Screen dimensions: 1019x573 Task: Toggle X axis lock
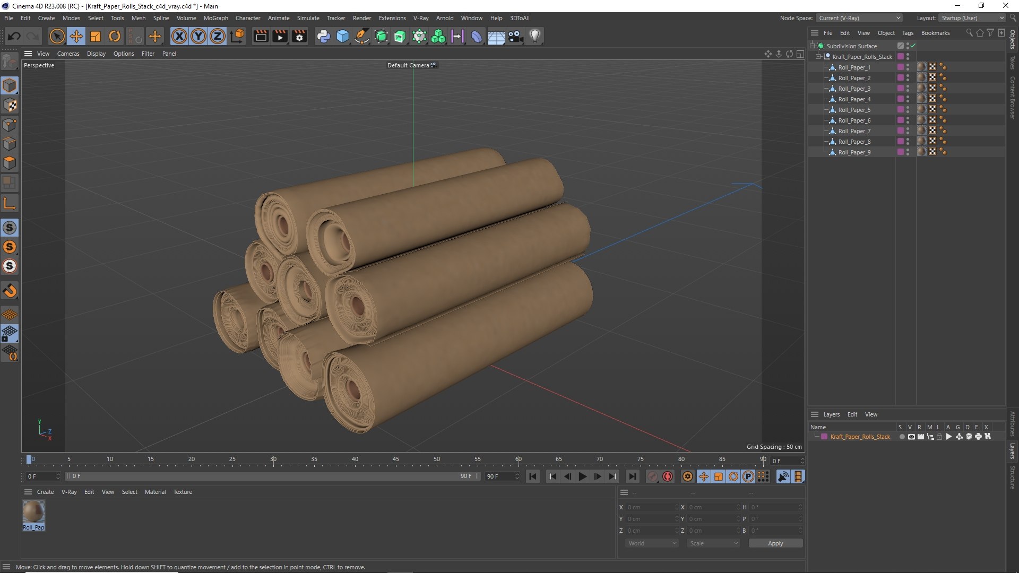coord(179,37)
